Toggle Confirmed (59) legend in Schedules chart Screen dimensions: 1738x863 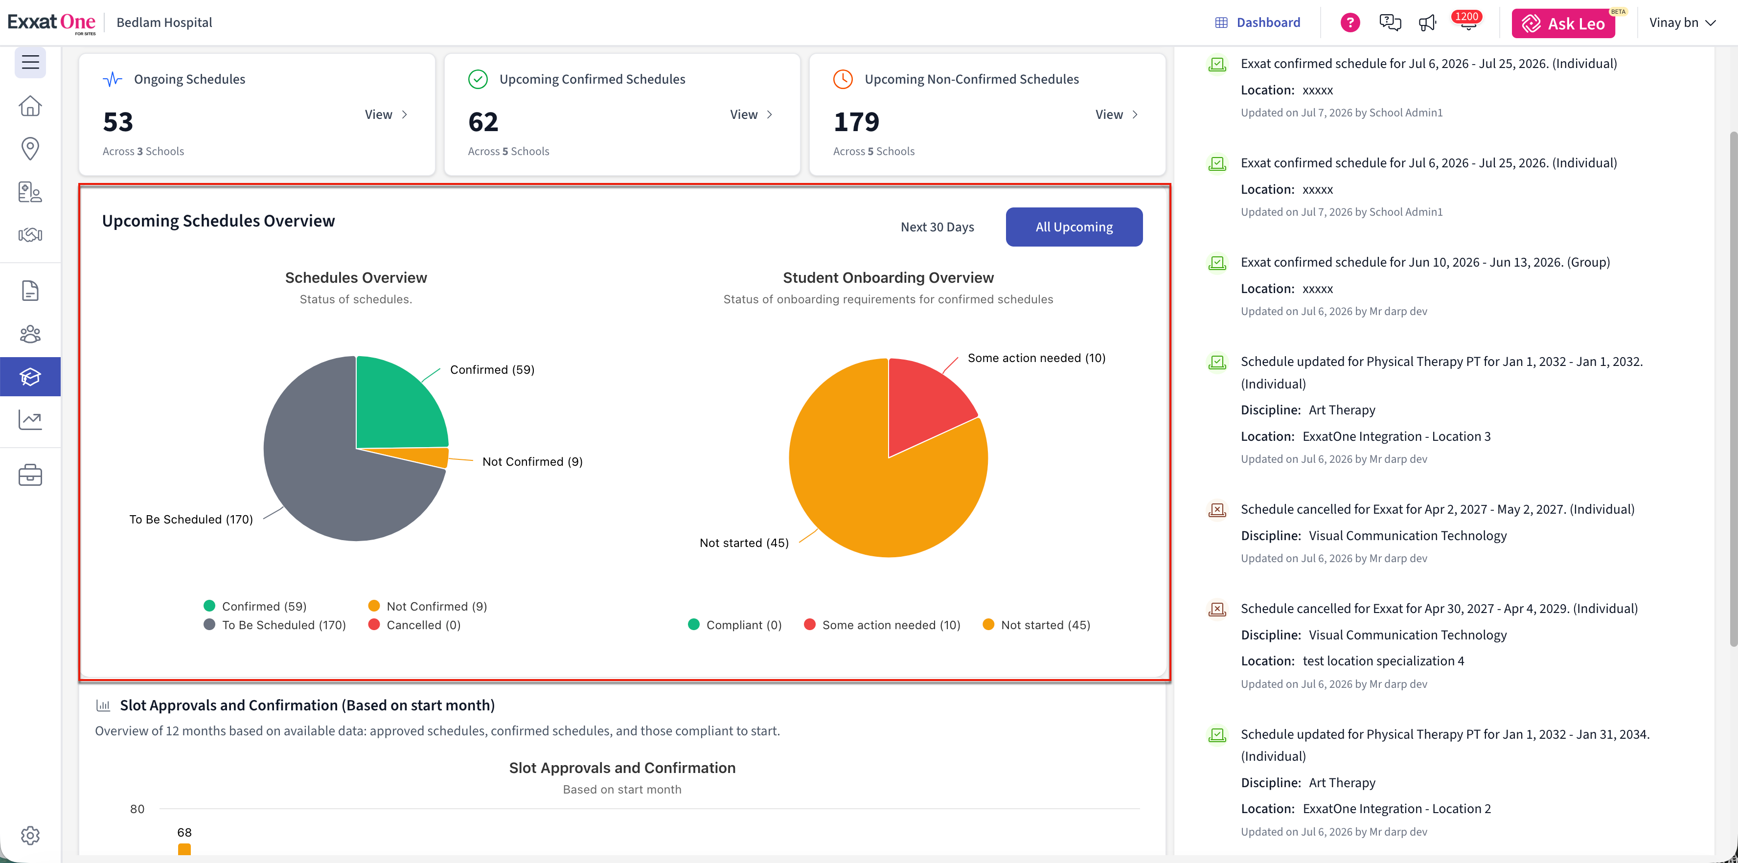click(255, 606)
